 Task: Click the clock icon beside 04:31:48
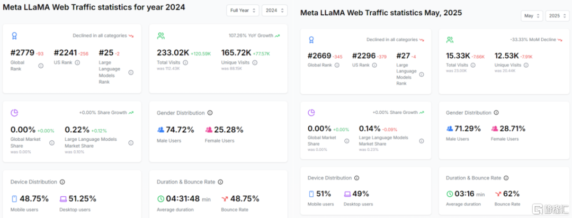tap(161, 199)
